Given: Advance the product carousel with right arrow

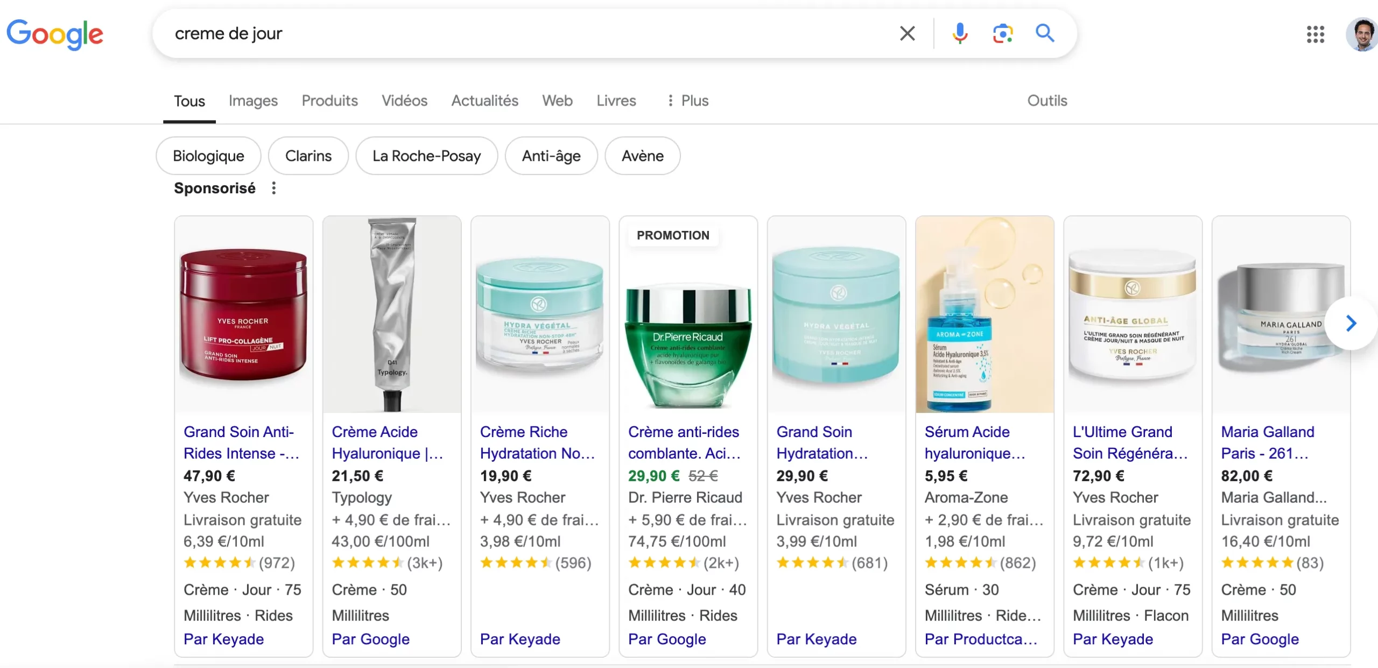Looking at the screenshot, I should (1351, 324).
